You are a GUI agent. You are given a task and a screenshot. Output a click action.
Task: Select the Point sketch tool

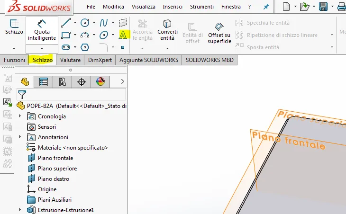point(123,47)
